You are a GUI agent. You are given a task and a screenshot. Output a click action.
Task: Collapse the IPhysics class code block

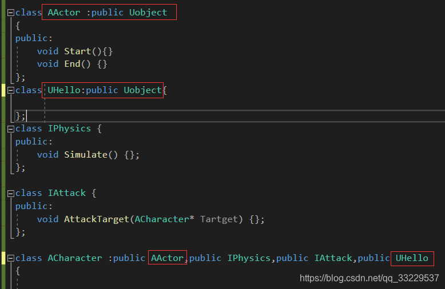coord(11,129)
